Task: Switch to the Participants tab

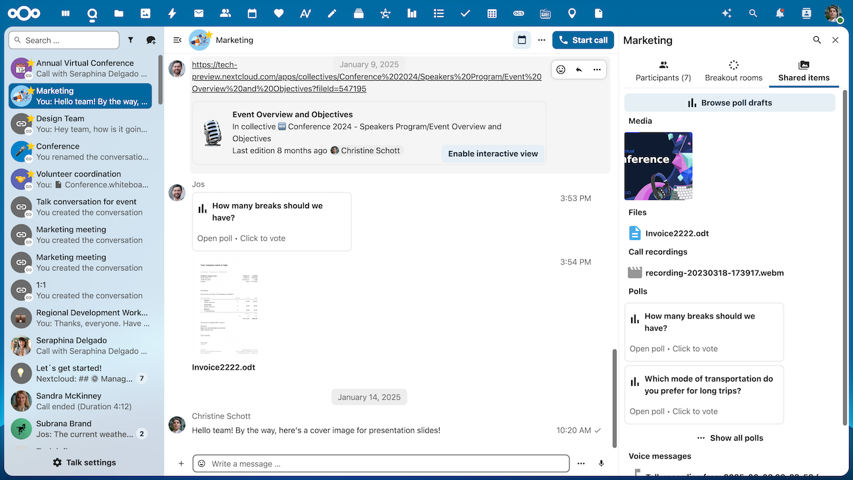Action: pos(663,72)
